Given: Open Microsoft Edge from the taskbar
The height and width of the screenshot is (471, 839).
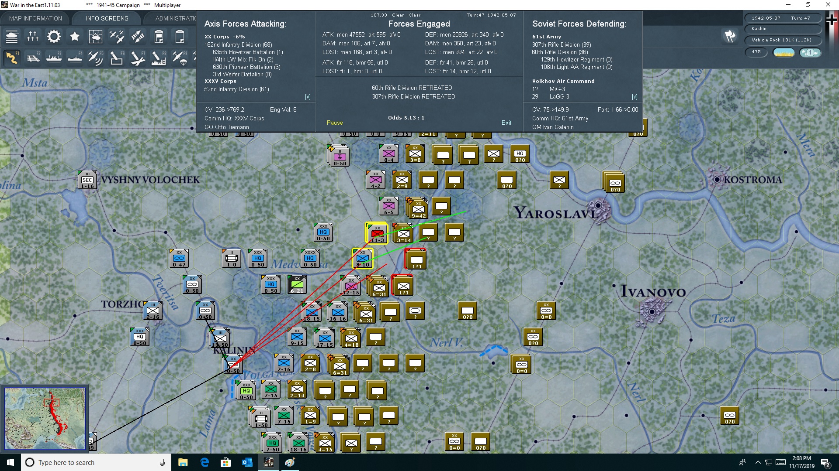Looking at the screenshot, I should 205,462.
